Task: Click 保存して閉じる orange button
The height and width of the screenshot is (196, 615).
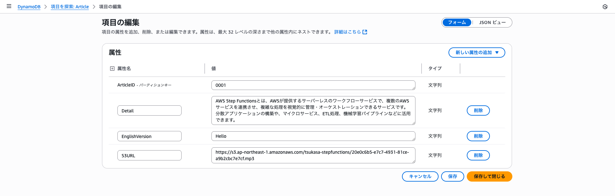Action: click(x=489, y=176)
